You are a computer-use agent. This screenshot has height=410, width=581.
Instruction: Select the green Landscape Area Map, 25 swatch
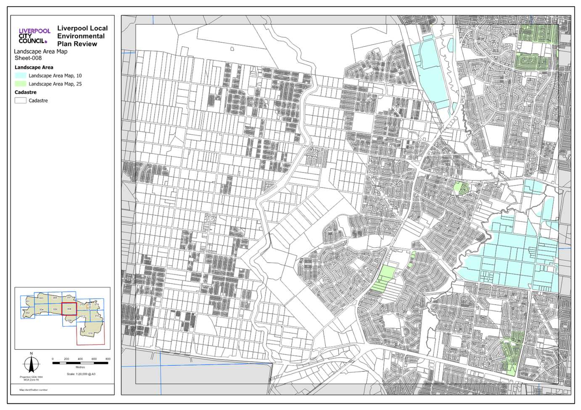point(20,84)
